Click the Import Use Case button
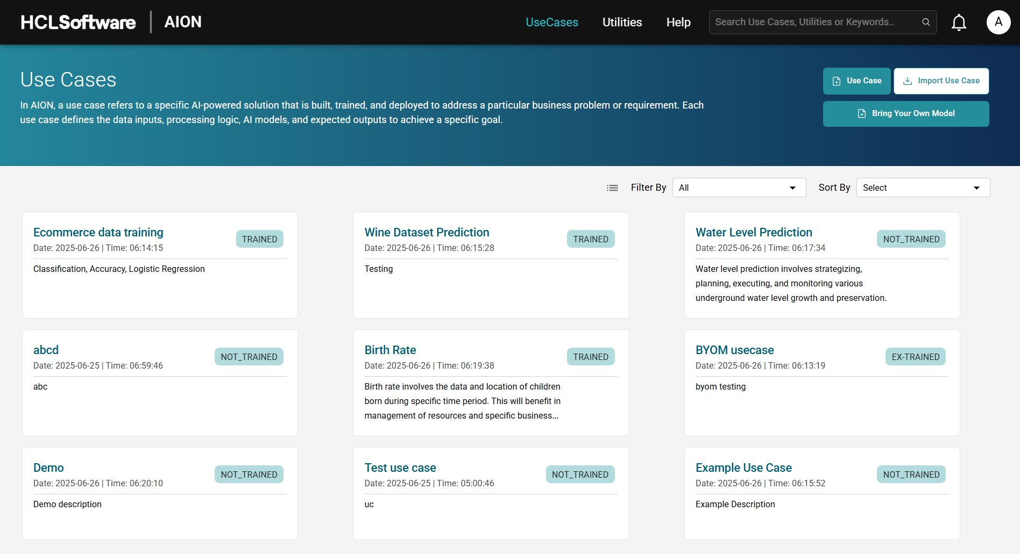The width and height of the screenshot is (1020, 554). [x=941, y=81]
